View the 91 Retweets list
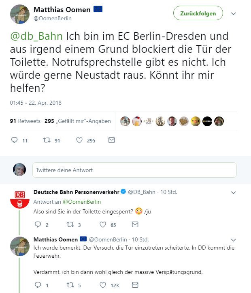 (25, 121)
